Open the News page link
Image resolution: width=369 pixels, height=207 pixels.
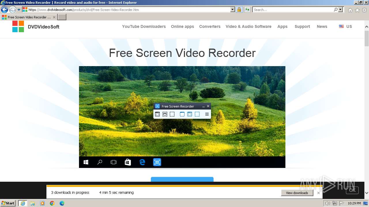(322, 26)
